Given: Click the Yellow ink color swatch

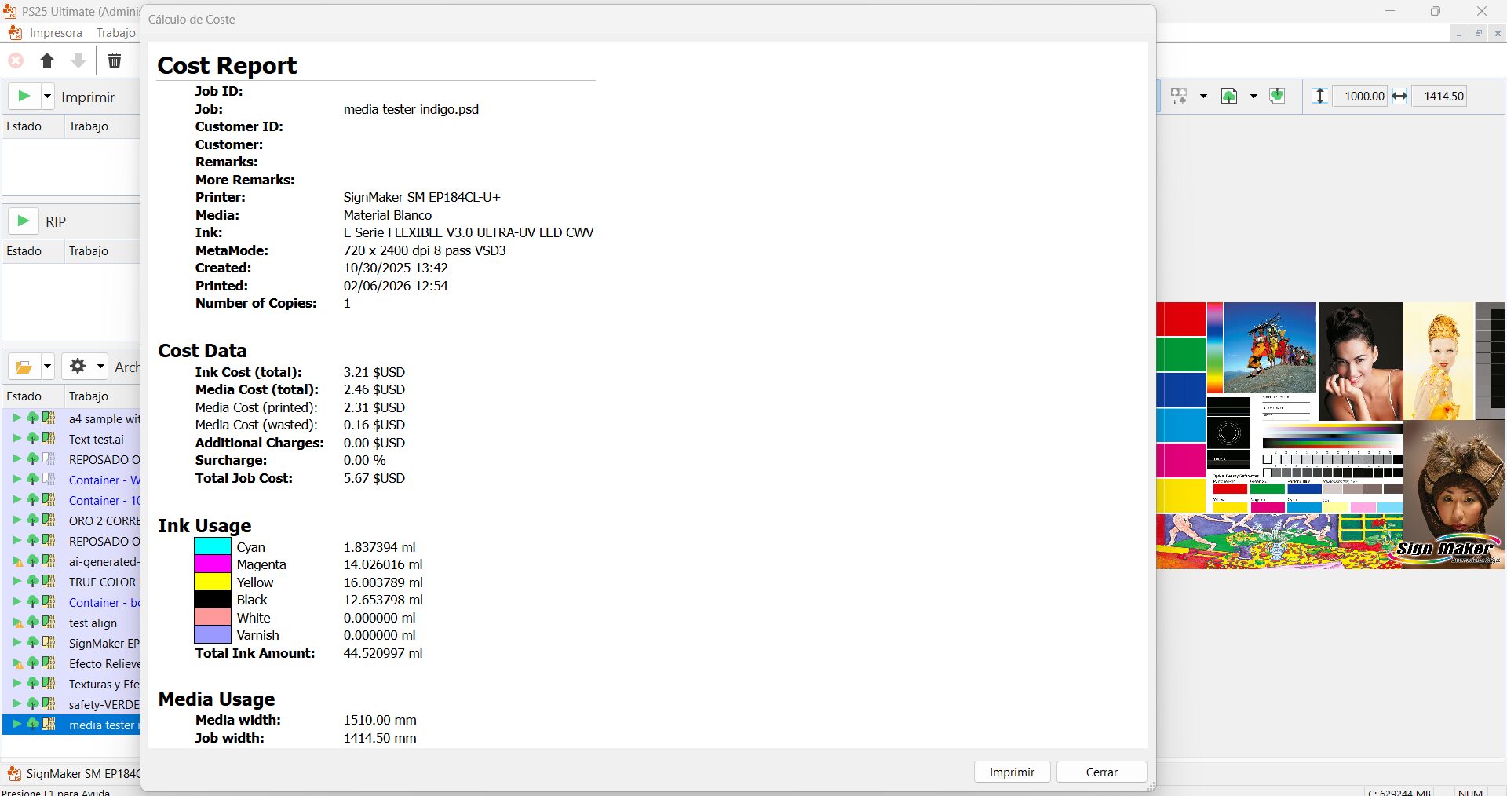Looking at the screenshot, I should (x=212, y=582).
